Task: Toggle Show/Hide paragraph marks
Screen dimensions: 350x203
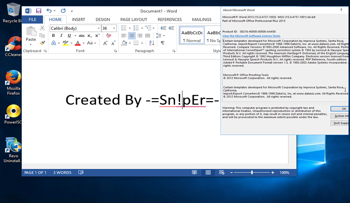Action: coord(163,43)
